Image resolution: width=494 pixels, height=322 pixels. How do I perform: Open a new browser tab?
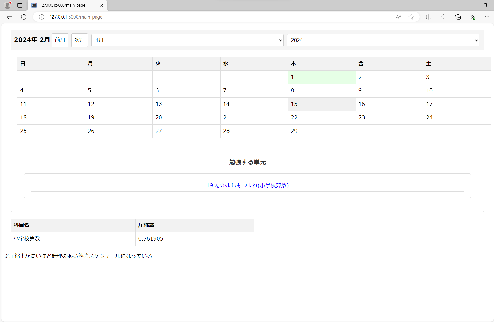click(x=113, y=5)
